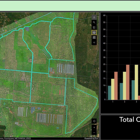The width and height of the screenshot is (140, 140).
Task: Click the '25' value on chart axis
Action: point(104,64)
